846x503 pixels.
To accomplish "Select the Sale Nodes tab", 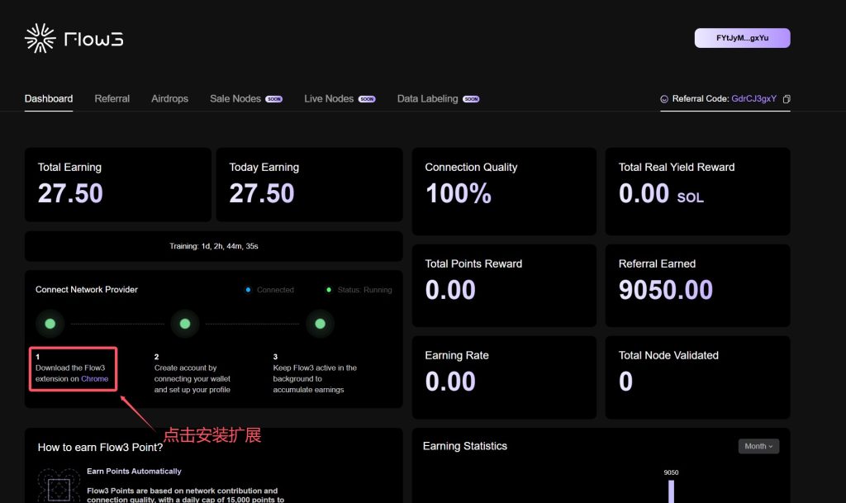I will click(235, 98).
